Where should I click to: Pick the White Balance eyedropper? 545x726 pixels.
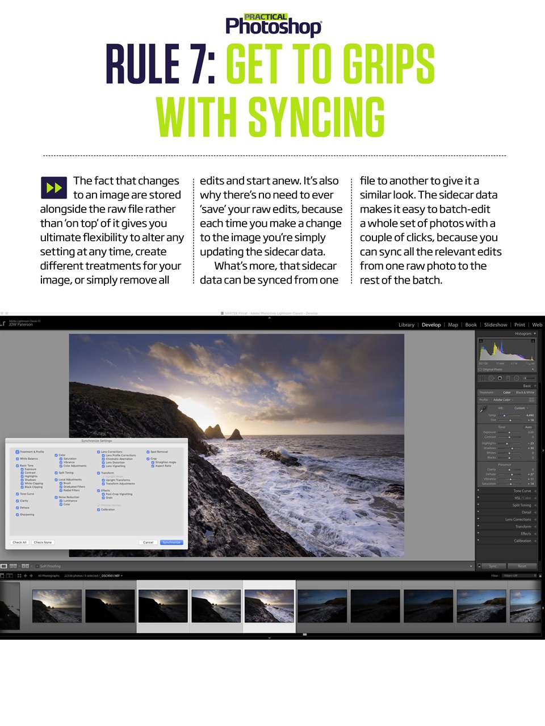click(x=483, y=410)
